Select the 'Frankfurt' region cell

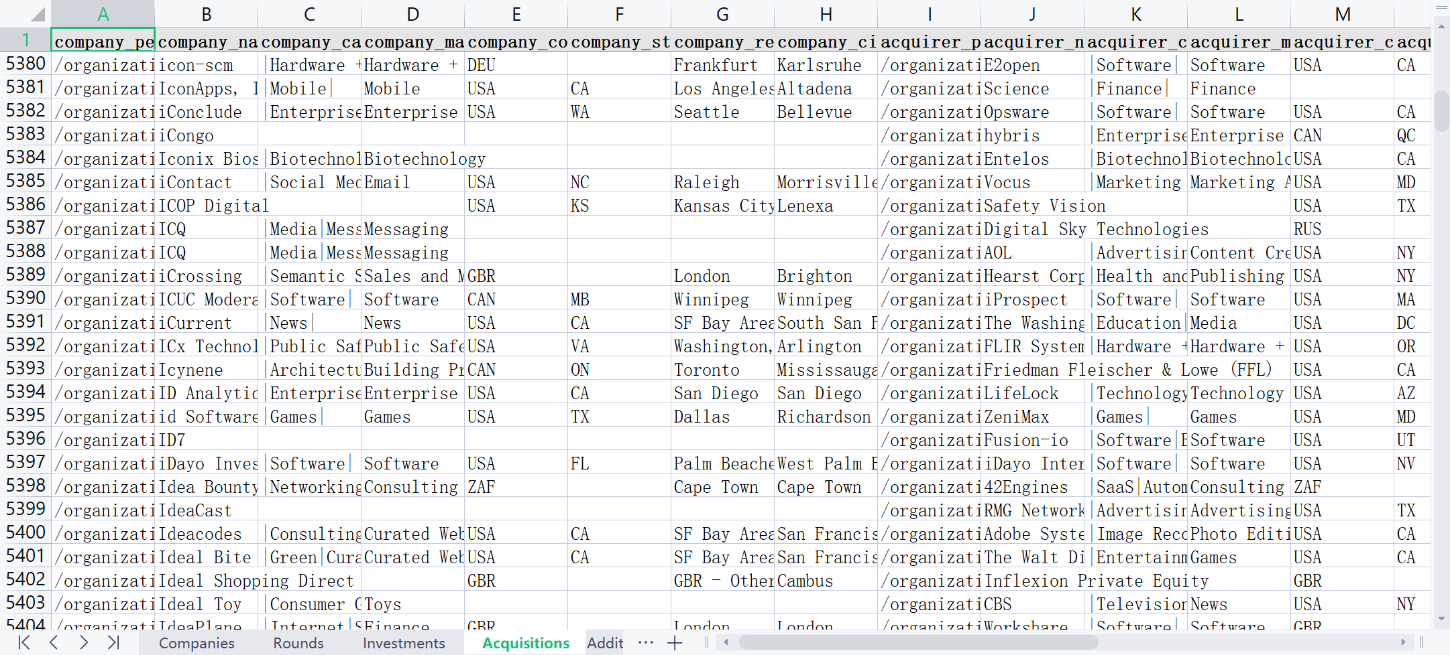tap(723, 65)
